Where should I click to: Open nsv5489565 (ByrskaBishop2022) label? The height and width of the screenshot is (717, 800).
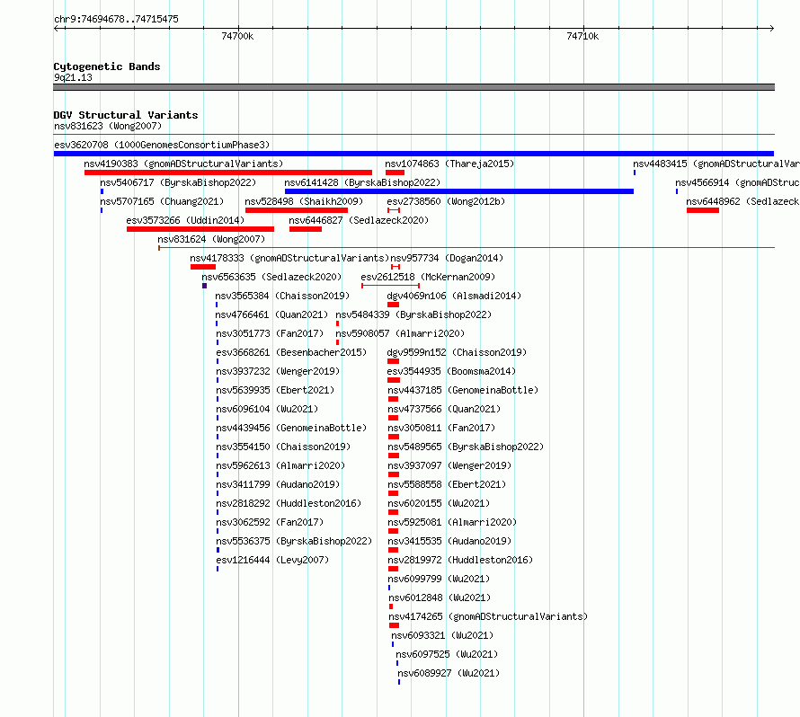coord(466,447)
